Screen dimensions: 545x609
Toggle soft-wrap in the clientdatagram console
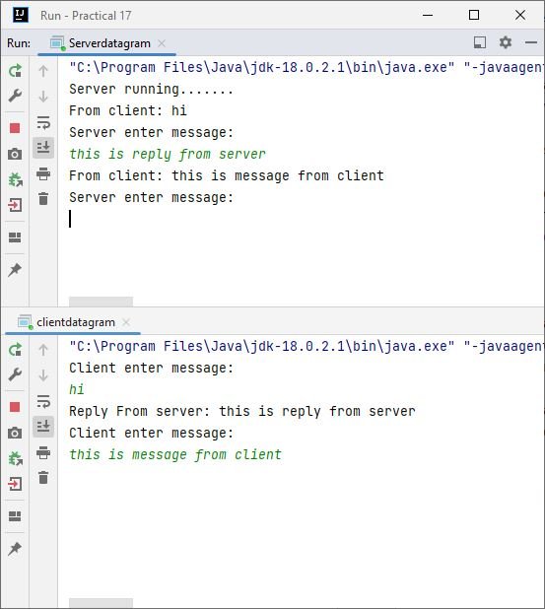pos(43,401)
